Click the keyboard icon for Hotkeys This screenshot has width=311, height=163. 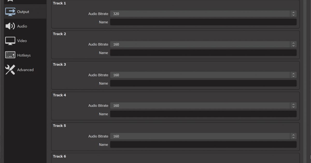point(10,55)
